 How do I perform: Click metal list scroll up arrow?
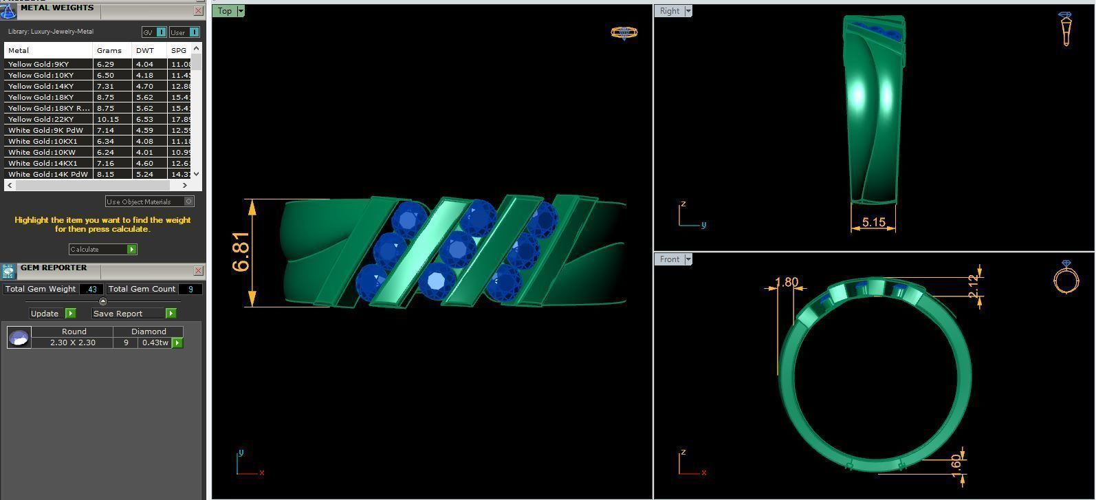pyautogui.click(x=197, y=48)
